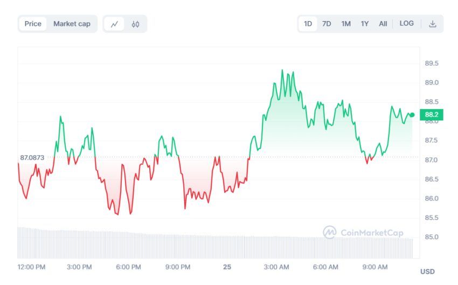Switch to line chart view icon
The width and height of the screenshot is (458, 285).
click(114, 24)
